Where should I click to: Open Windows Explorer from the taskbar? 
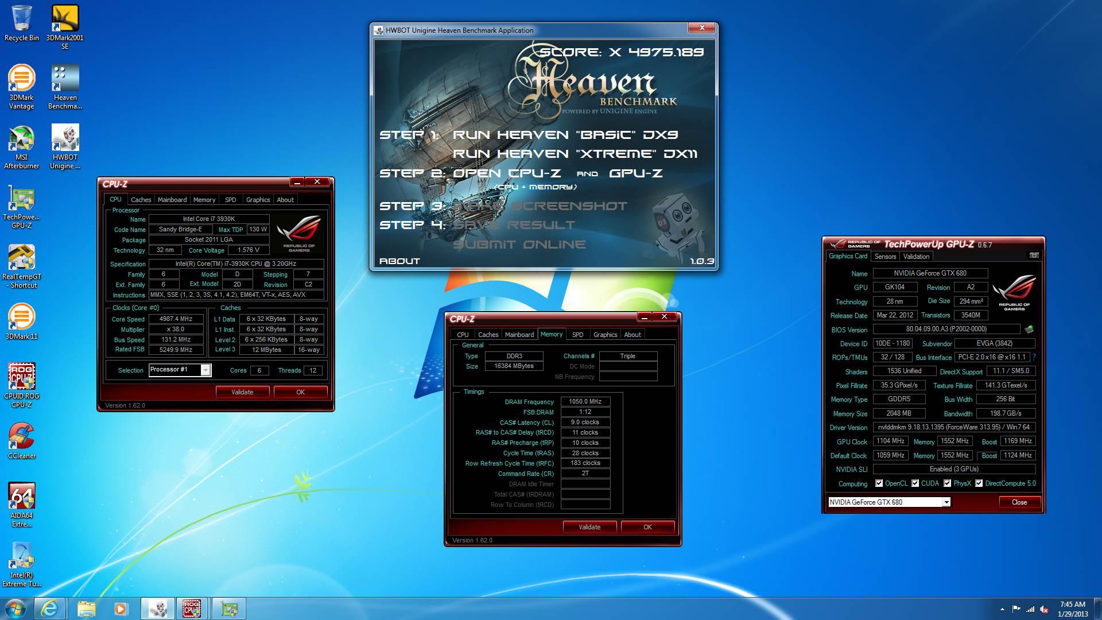pyautogui.click(x=86, y=609)
